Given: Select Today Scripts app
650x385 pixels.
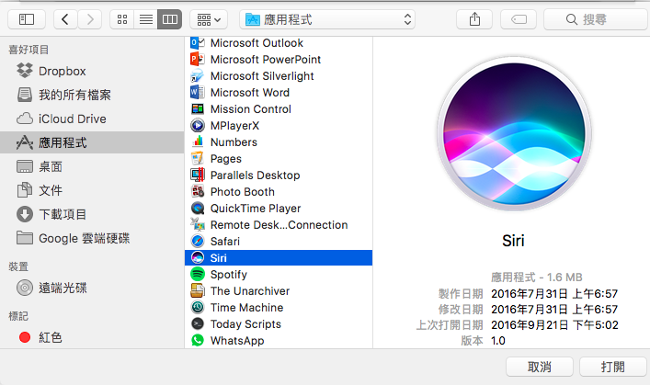Looking at the screenshot, I should (x=279, y=324).
